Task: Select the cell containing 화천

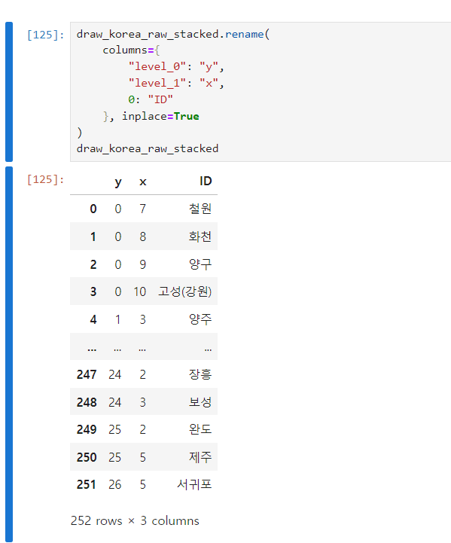Action: (200, 236)
